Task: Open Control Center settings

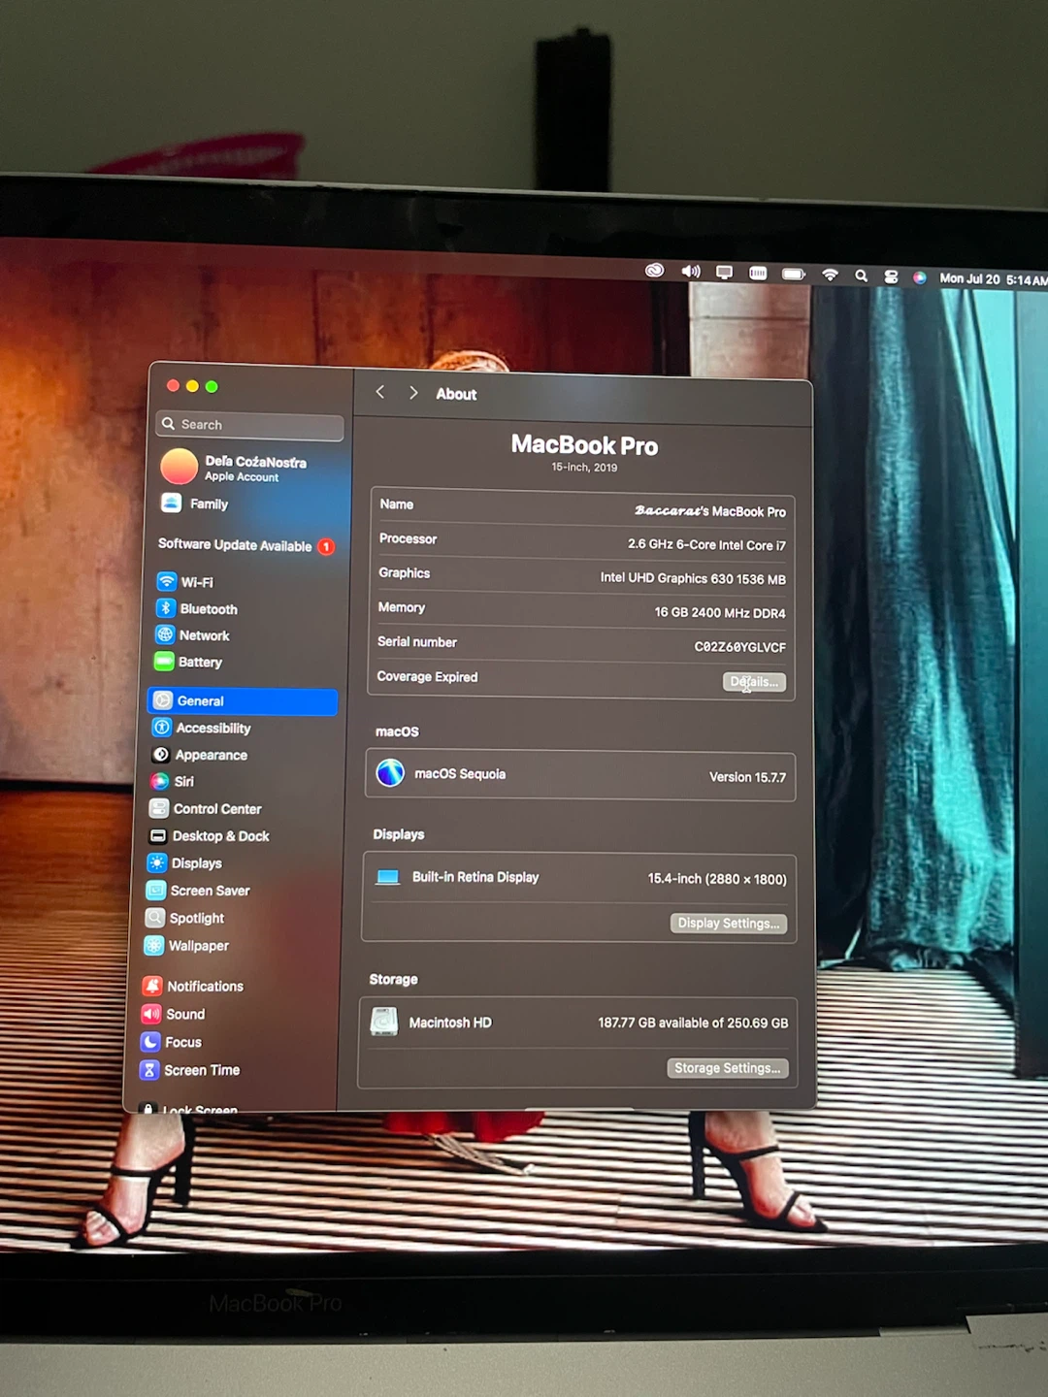Action: point(206,808)
